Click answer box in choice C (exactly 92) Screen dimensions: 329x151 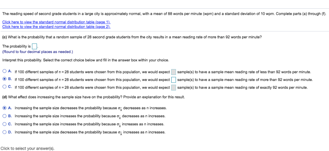pos(173,88)
